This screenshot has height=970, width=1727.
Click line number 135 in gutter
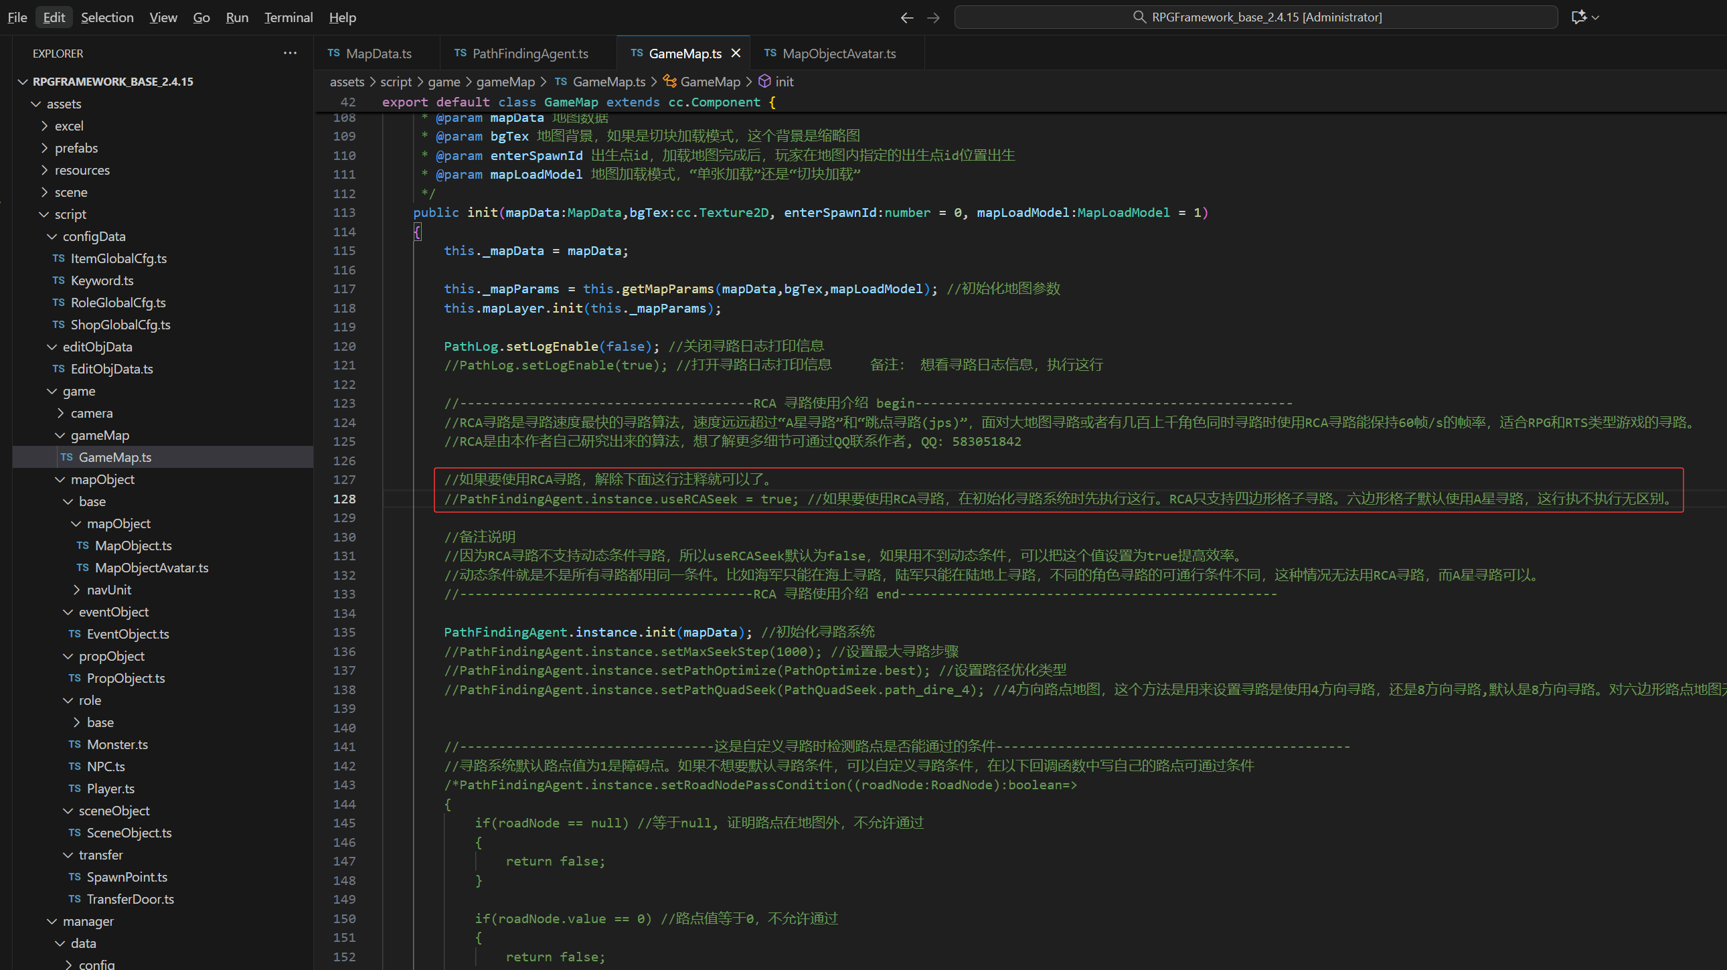pos(345,632)
